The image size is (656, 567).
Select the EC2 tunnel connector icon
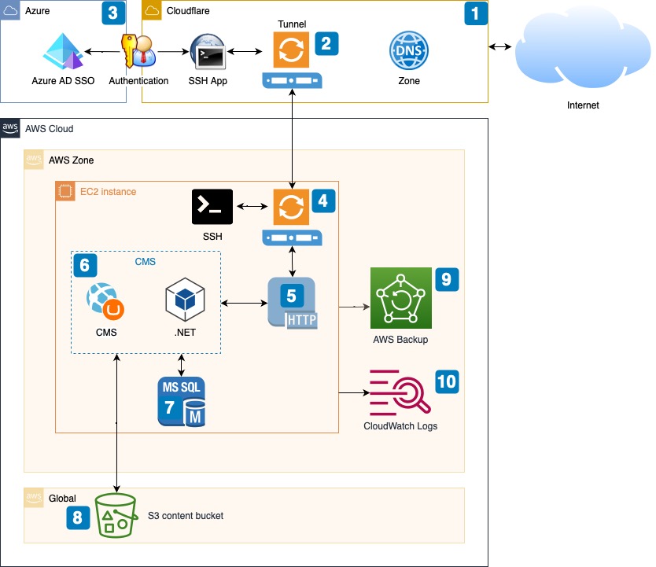[x=292, y=208]
